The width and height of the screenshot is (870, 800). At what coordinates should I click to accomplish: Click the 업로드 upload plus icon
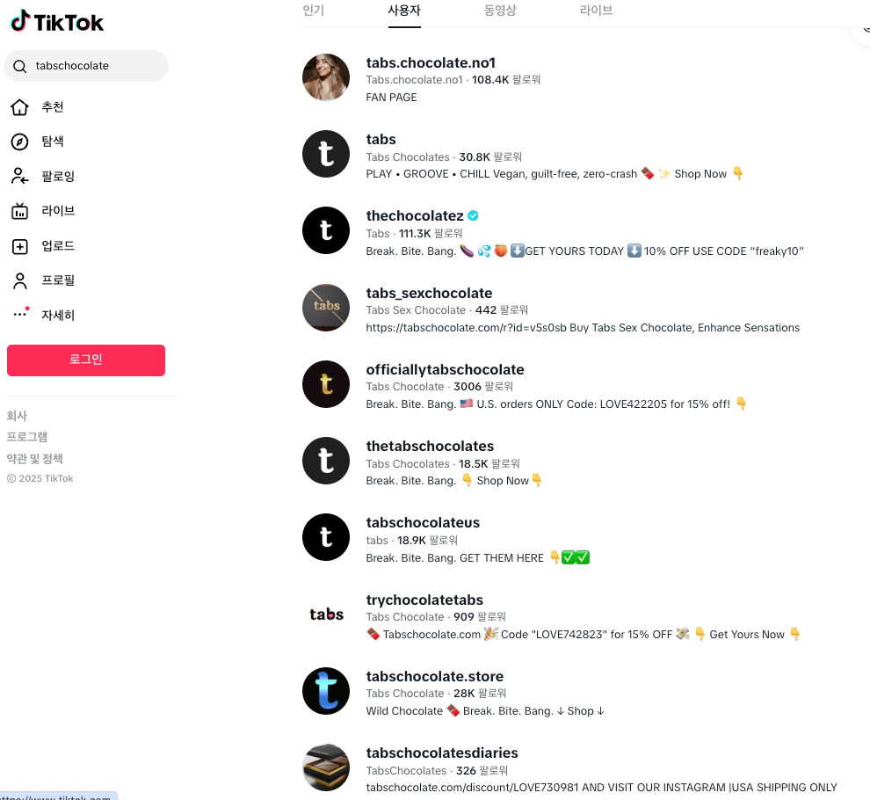coord(19,246)
